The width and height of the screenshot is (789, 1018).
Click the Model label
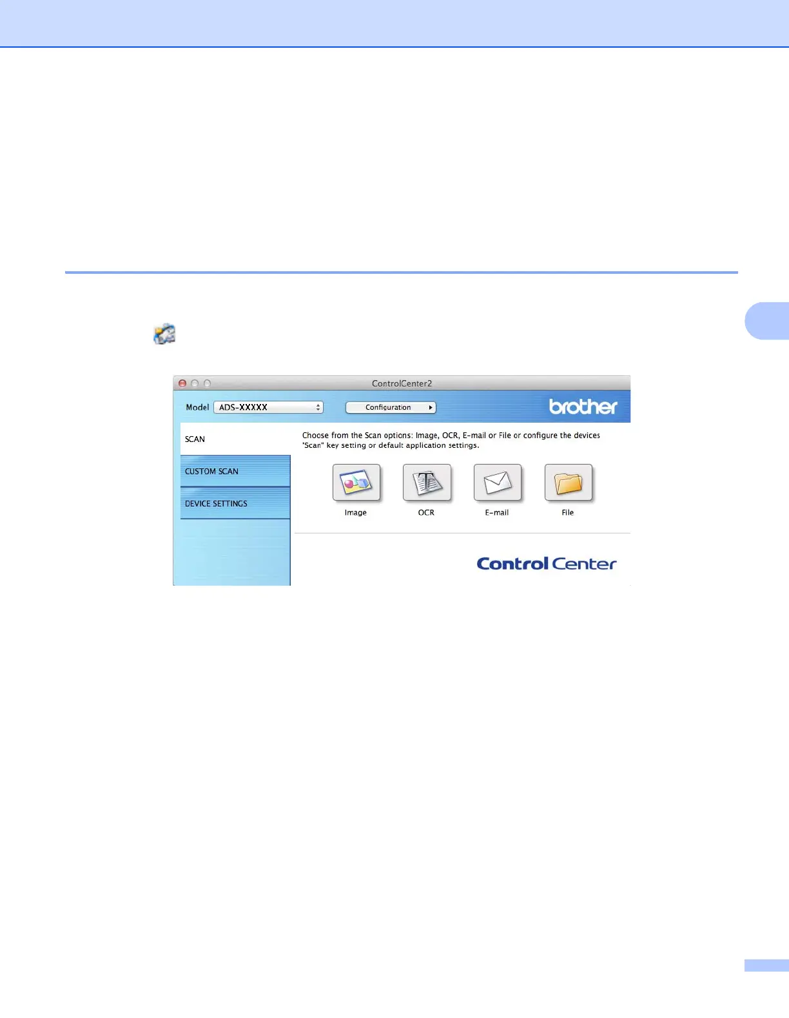click(x=197, y=407)
